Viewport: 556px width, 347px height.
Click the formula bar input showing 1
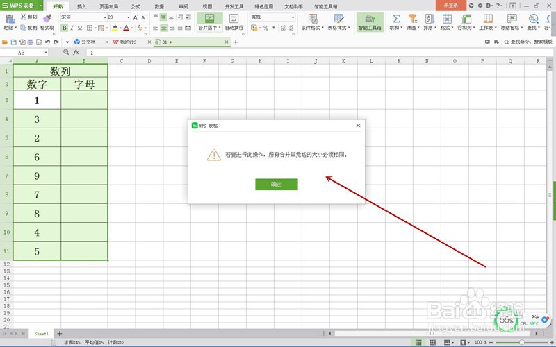(319, 53)
